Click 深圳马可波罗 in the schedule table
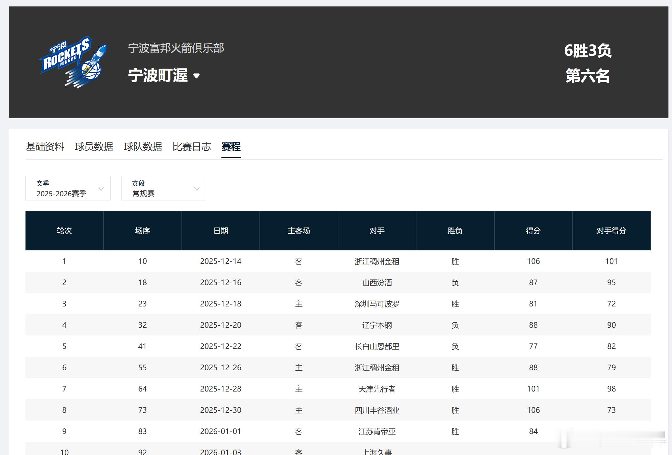 pos(377,304)
